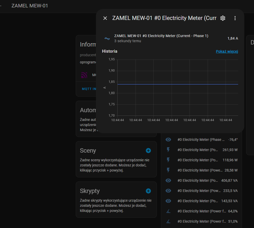Screen dimensions: 254x228
Task: Click the flash icon beside 118,96 W
Action: pos(168,160)
